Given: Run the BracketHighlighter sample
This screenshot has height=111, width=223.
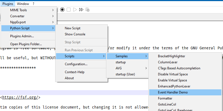Looking at the screenshot, I should pyautogui.click(x=185, y=56).
